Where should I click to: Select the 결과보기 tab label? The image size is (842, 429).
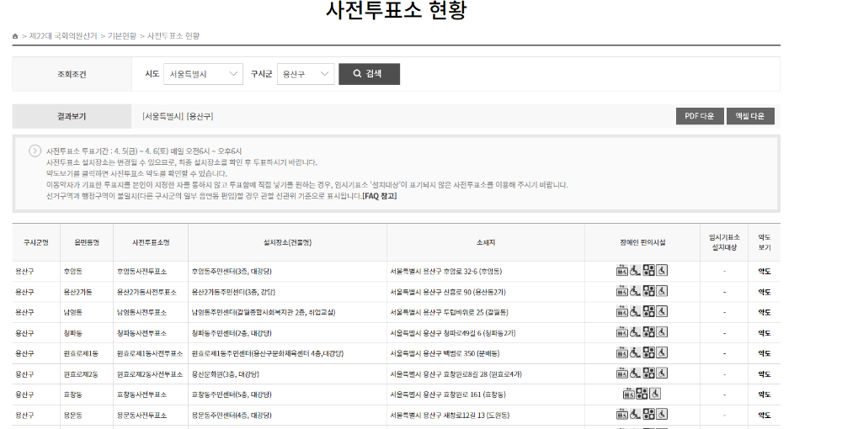72,116
